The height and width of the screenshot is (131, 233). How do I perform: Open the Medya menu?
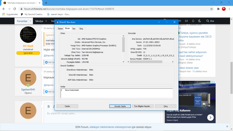coord(39,21)
